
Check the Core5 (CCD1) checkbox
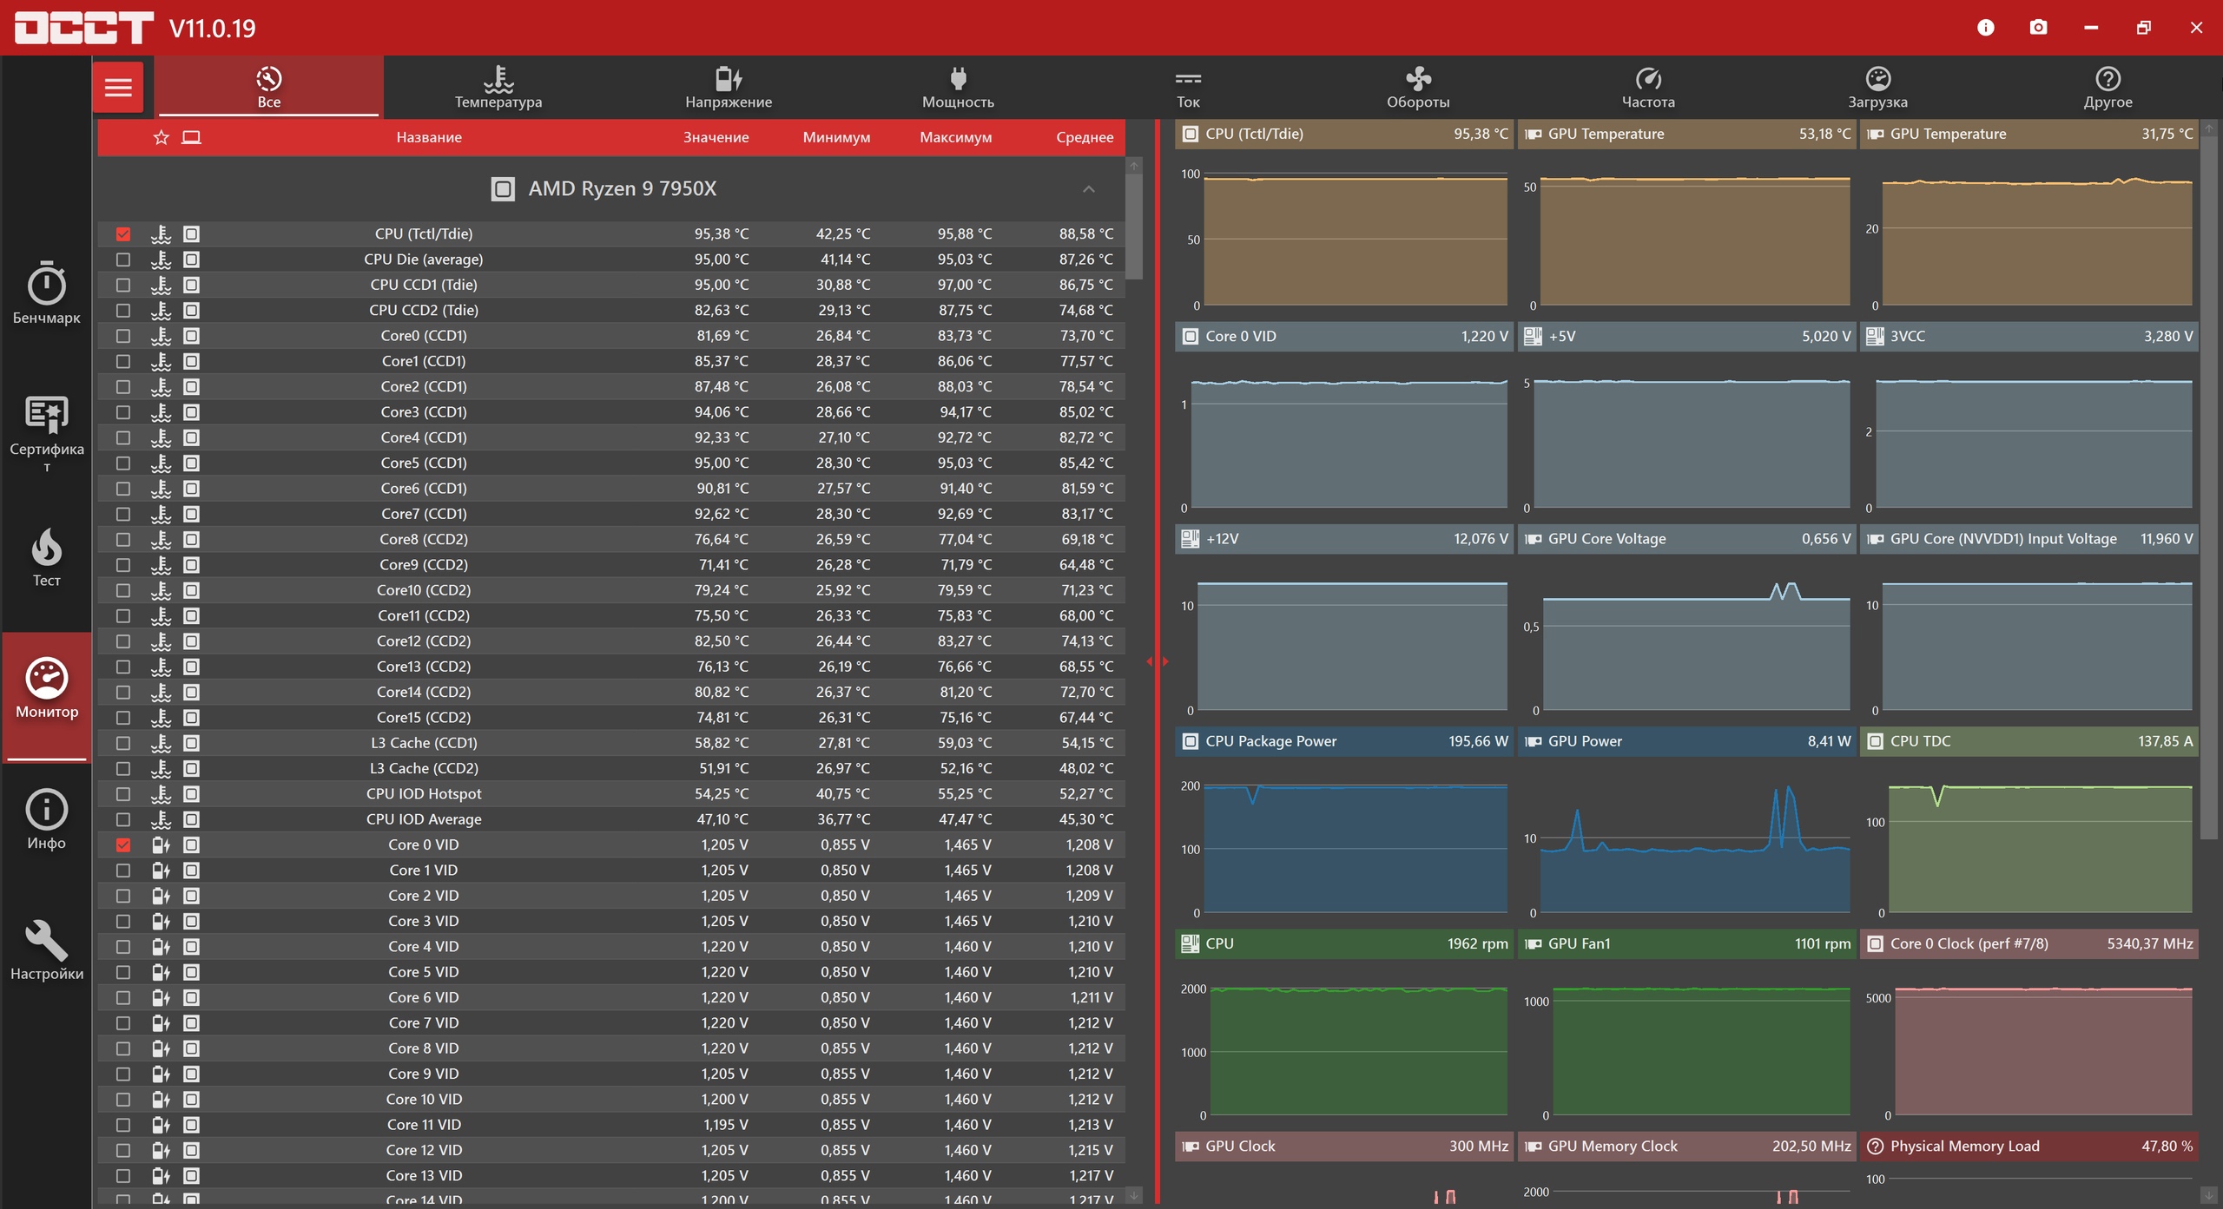pos(122,463)
